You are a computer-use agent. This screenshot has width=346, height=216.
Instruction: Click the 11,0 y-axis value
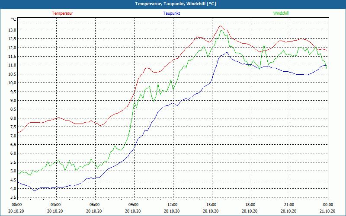[12, 65]
